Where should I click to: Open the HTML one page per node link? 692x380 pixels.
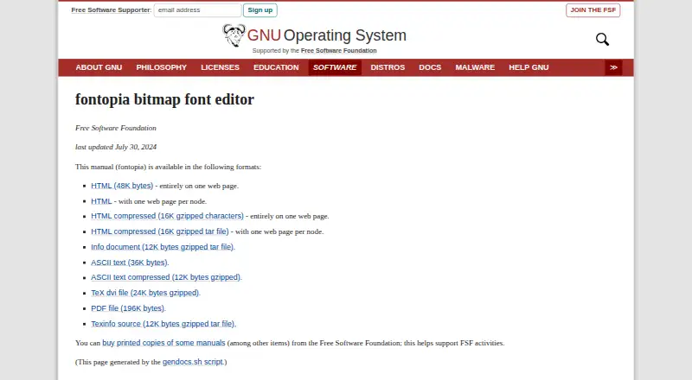pos(101,201)
